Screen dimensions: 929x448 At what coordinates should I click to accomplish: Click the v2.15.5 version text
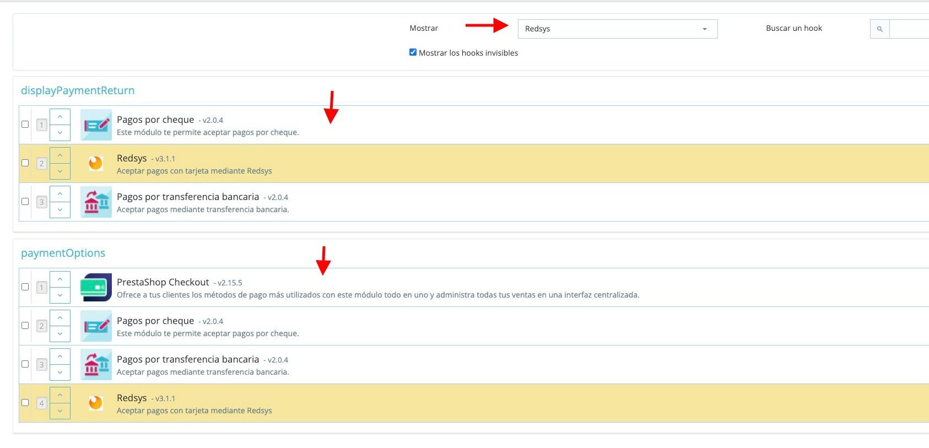pos(230,283)
